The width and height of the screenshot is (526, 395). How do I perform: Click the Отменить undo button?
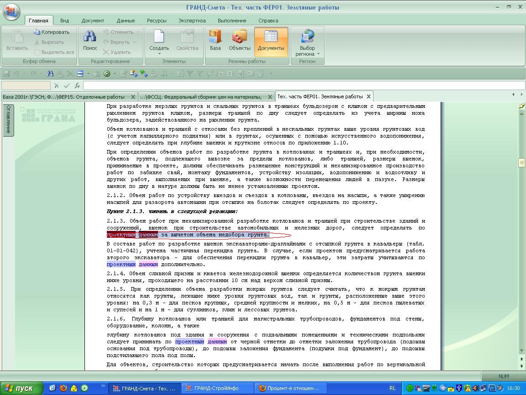[x=119, y=32]
